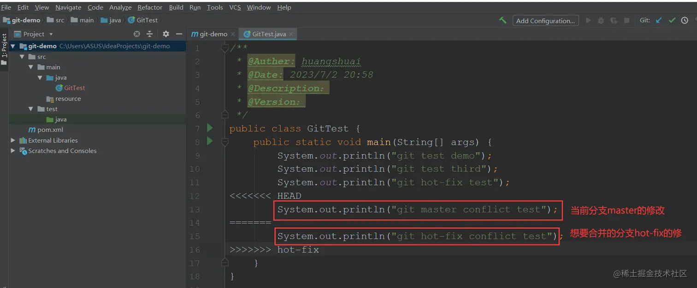Click the Run with Coverage shield icon
The width and height of the screenshot is (697, 288).
tap(614, 20)
